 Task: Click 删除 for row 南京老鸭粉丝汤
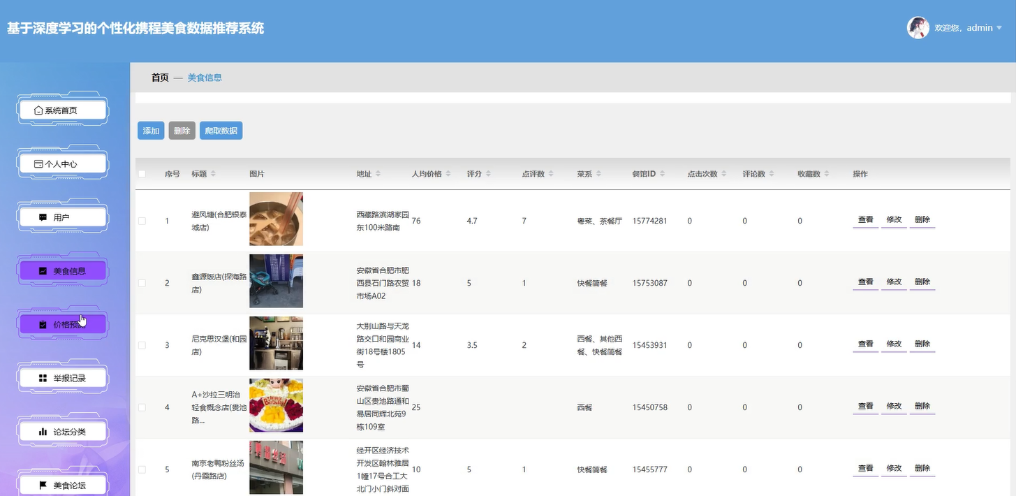922,469
